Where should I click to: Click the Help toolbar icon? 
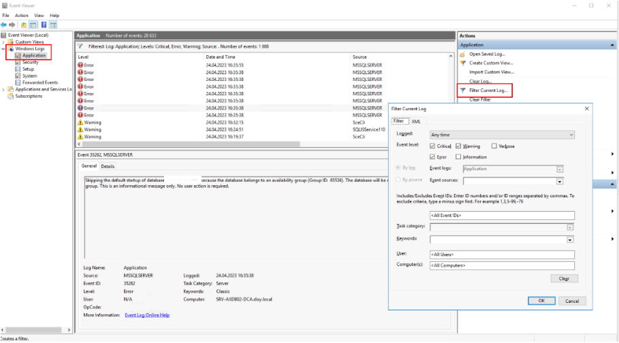point(44,25)
